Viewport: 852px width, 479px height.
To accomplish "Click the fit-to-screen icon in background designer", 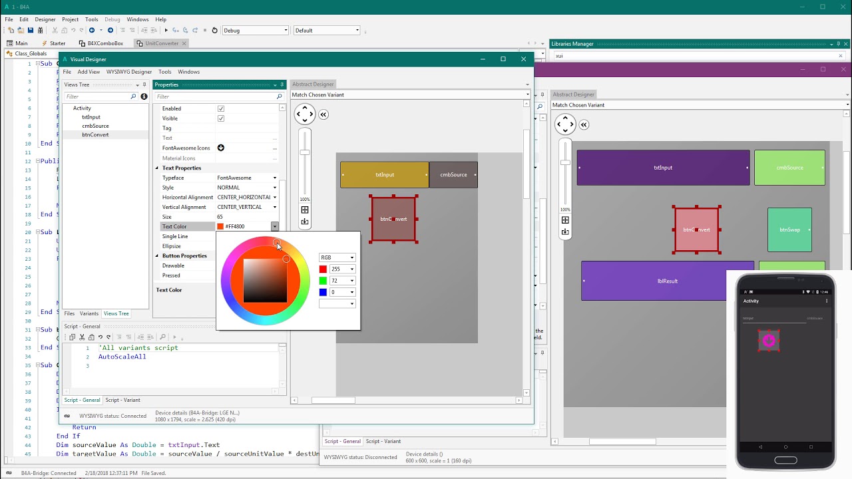I will tap(565, 220).
